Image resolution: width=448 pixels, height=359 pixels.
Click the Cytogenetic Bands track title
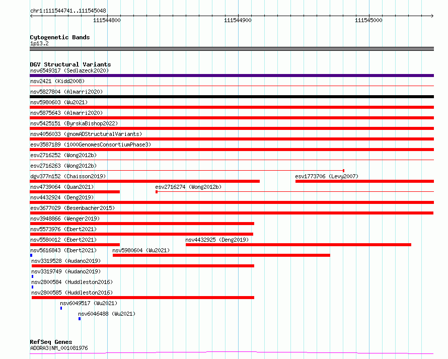click(x=60, y=37)
